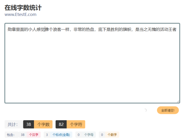Open the www.EtestE.com link
The width and height of the screenshot is (184, 140).
(21, 14)
